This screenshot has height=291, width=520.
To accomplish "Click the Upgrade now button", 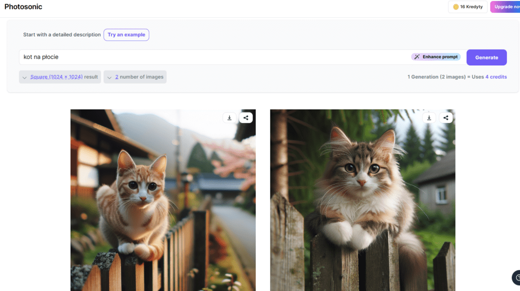I will click(x=505, y=7).
